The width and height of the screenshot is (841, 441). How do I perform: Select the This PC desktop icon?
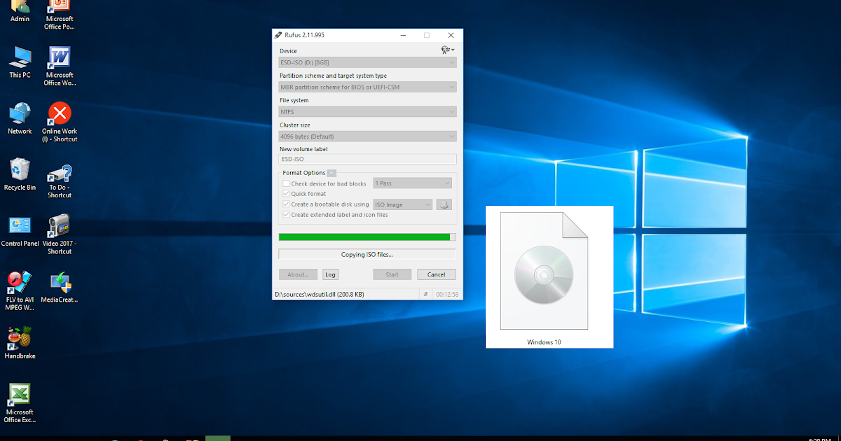coord(20,62)
